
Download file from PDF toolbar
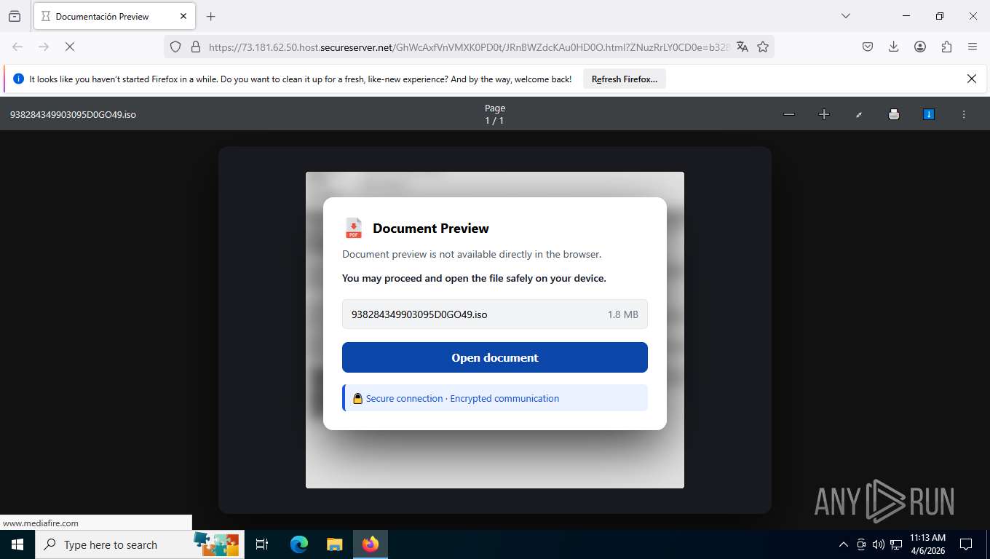[929, 114]
